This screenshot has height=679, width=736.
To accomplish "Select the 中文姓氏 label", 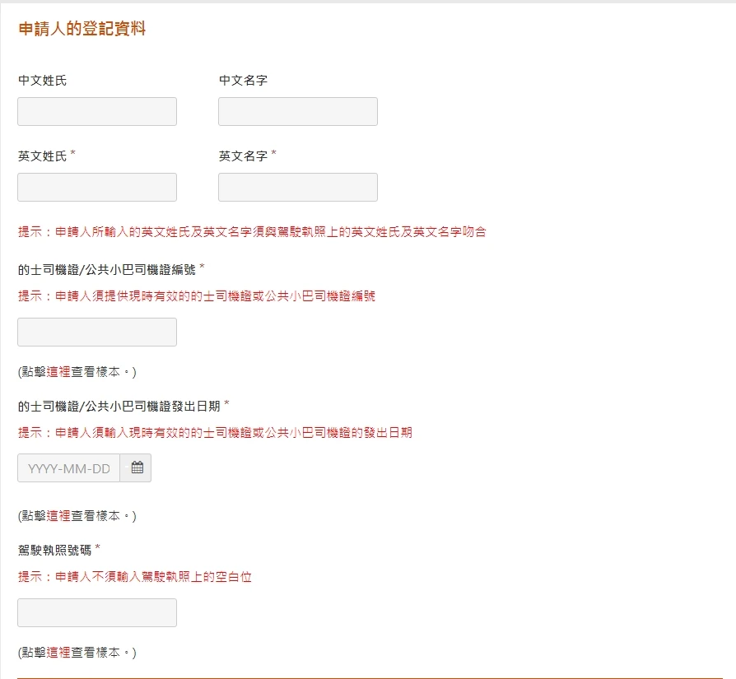I will tap(43, 81).
